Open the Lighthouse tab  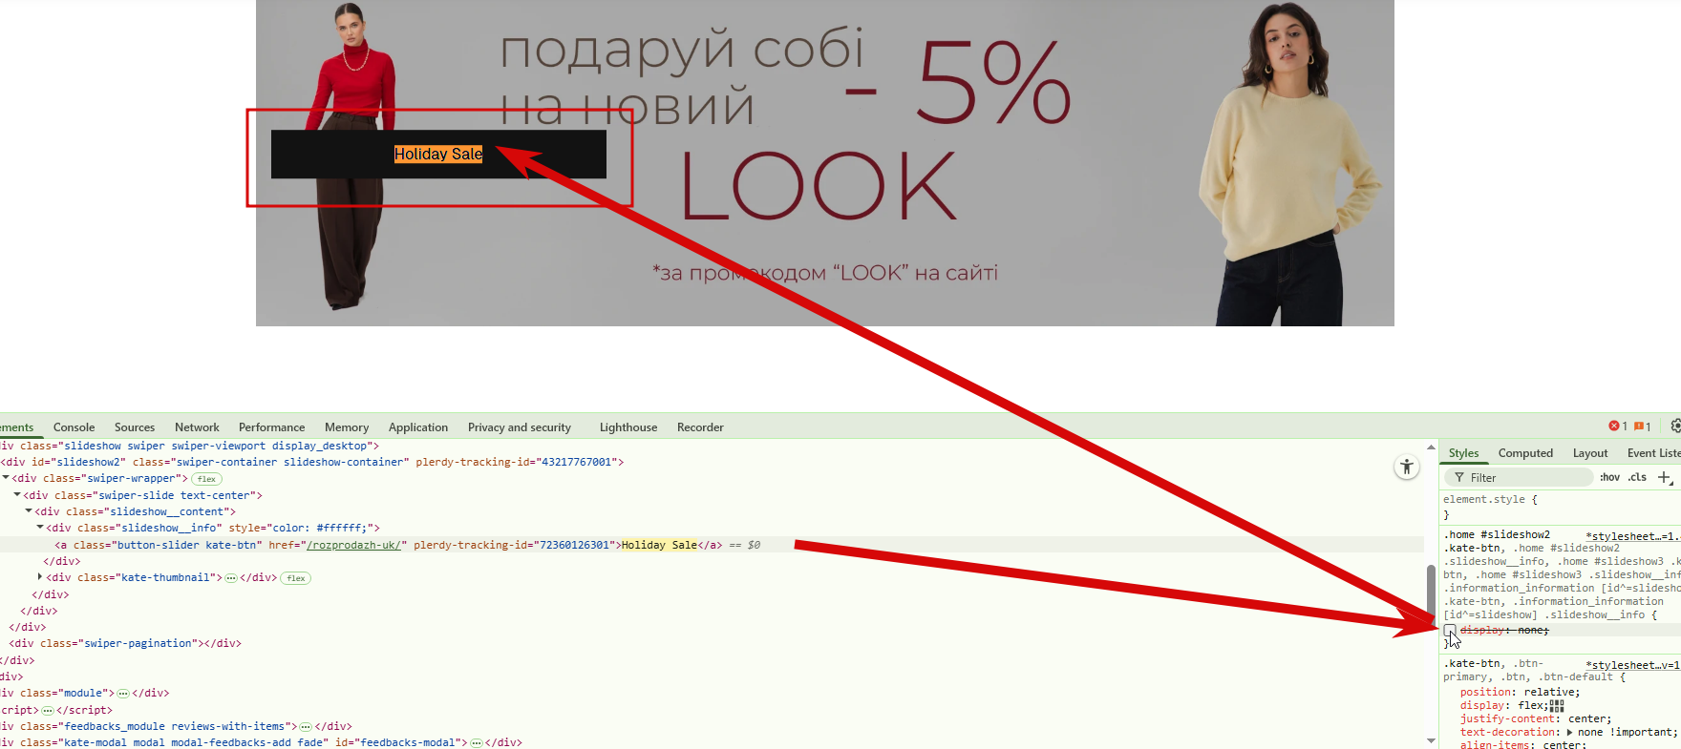(x=628, y=427)
